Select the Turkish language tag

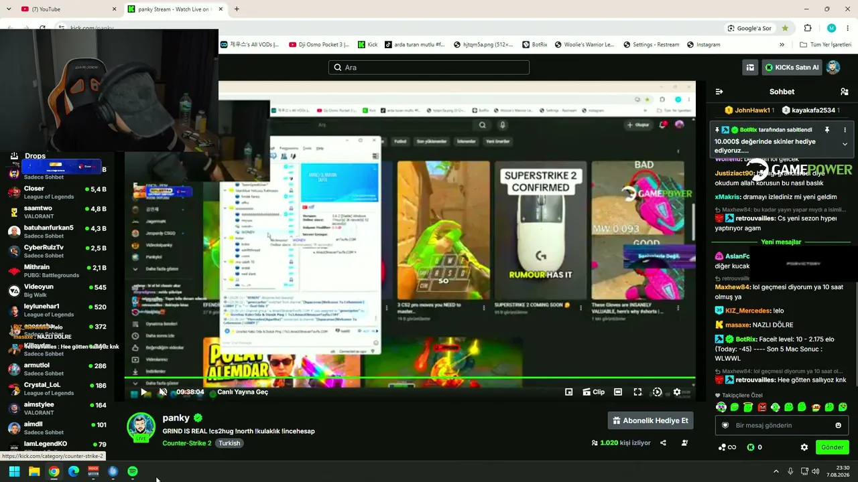(229, 443)
